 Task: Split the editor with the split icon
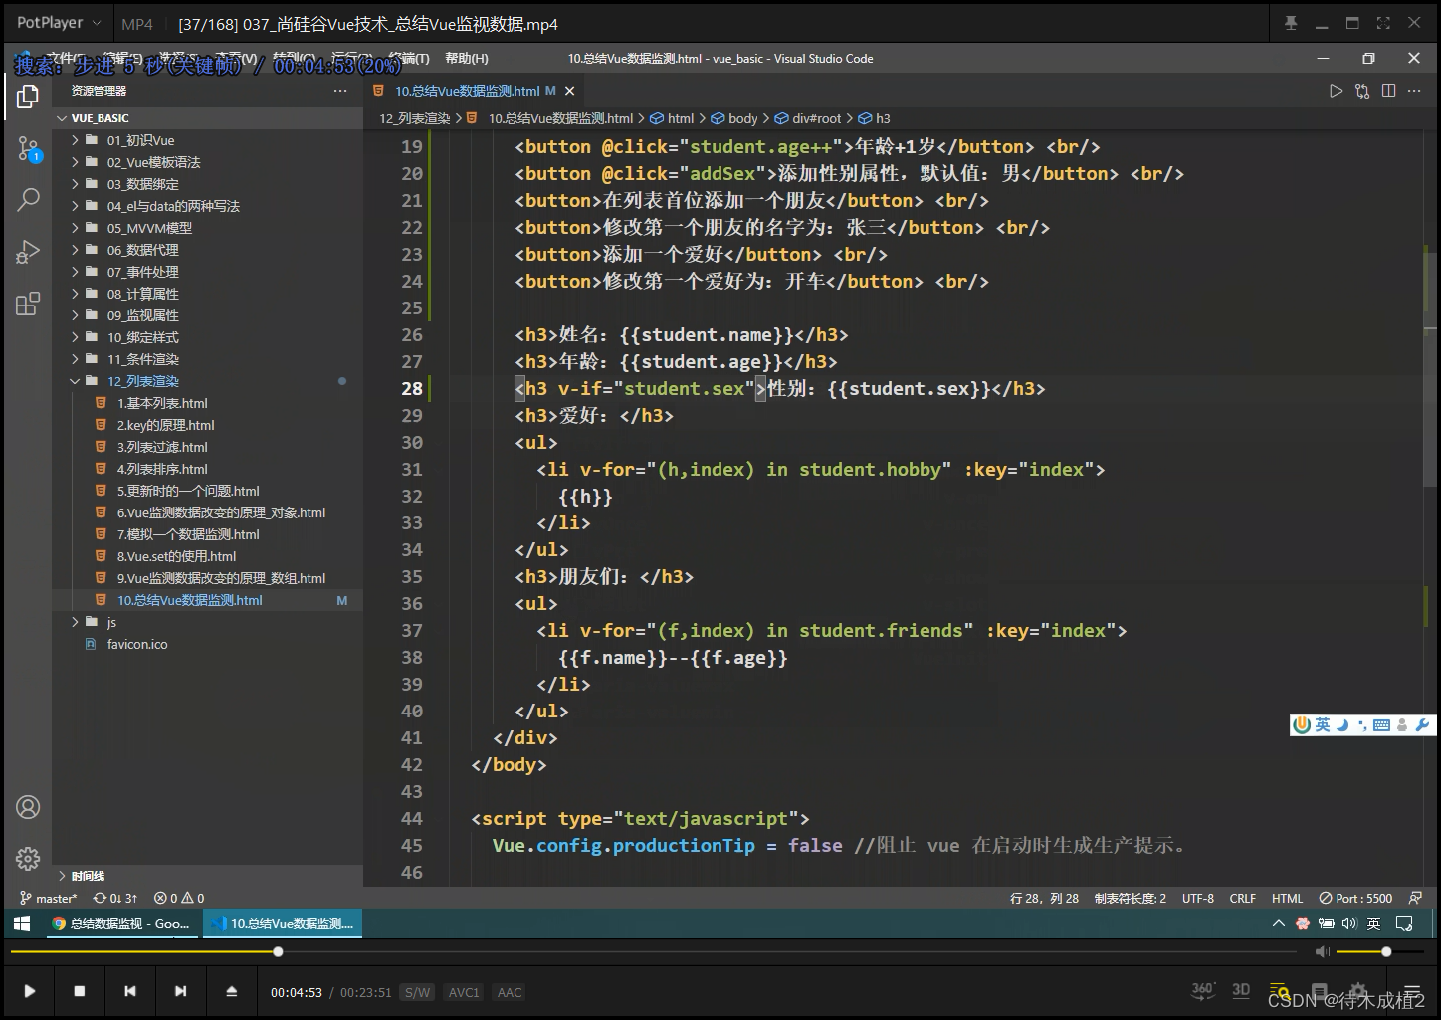[1388, 91]
